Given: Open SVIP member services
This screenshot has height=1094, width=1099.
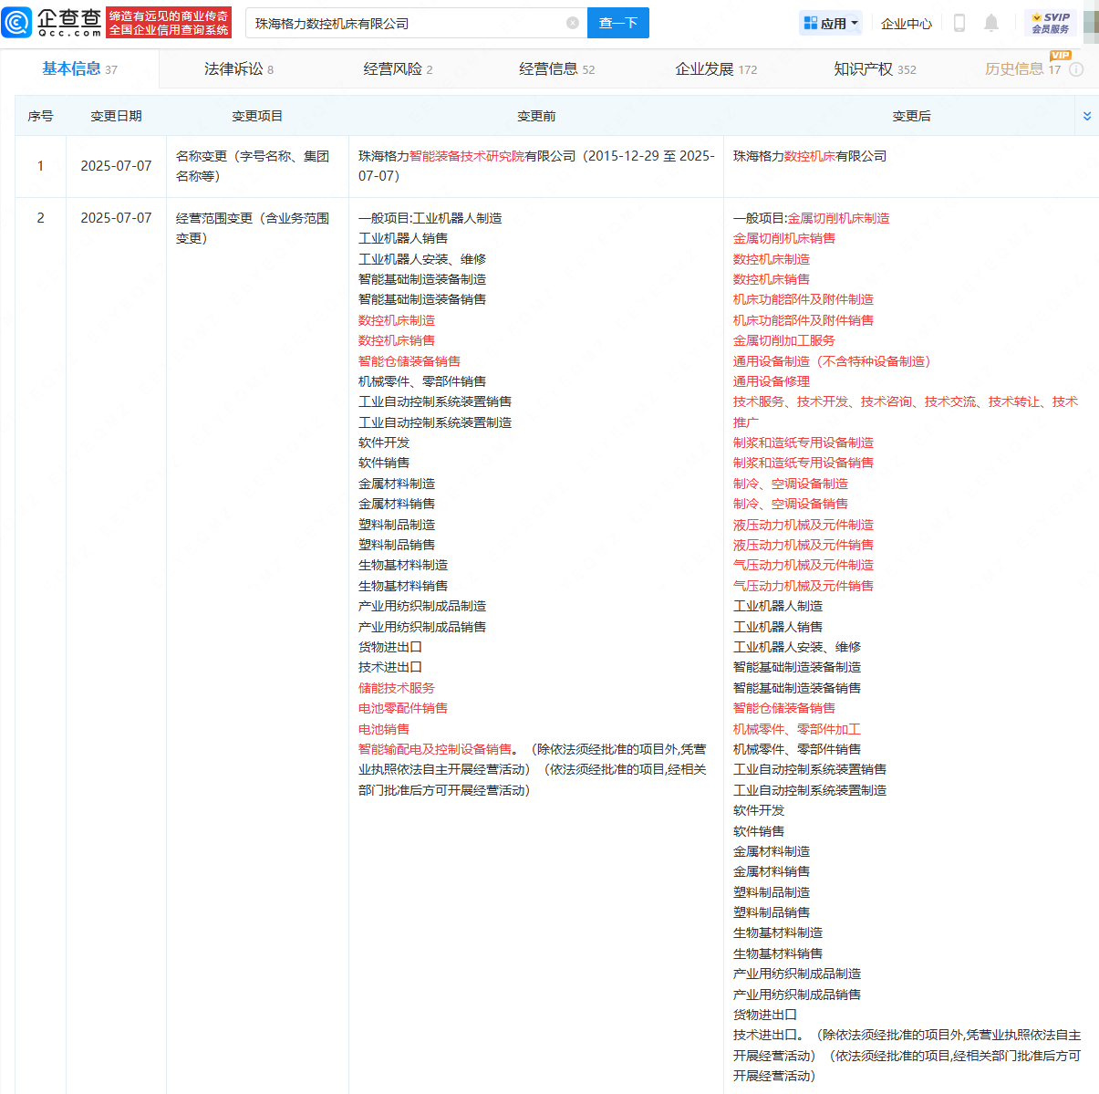Looking at the screenshot, I should (x=1051, y=23).
